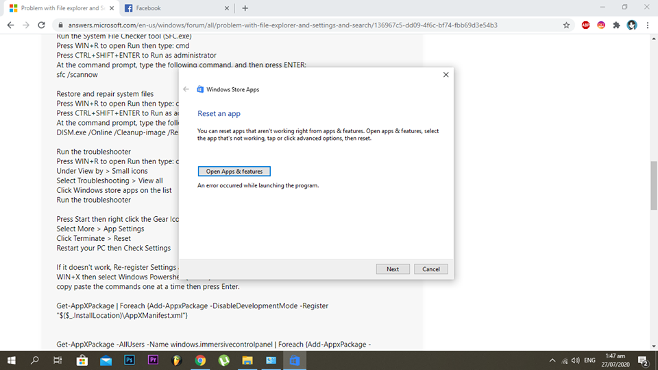The width and height of the screenshot is (658, 370).
Task: Close the troubleshooter dialog with the X
Action: click(446, 74)
